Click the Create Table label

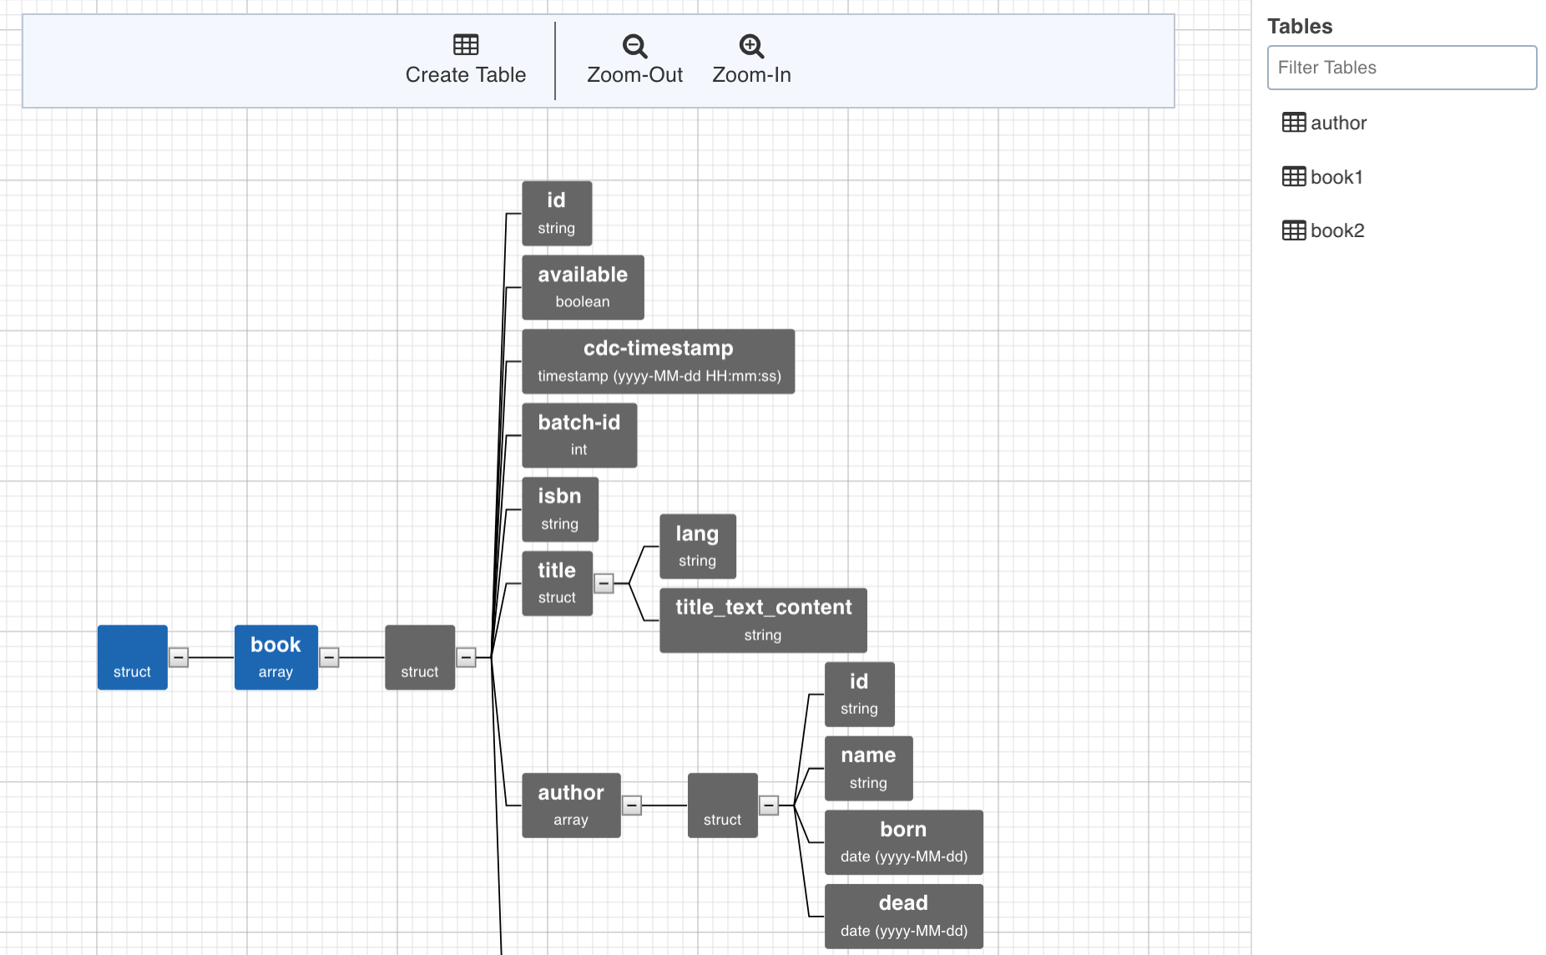click(x=466, y=75)
